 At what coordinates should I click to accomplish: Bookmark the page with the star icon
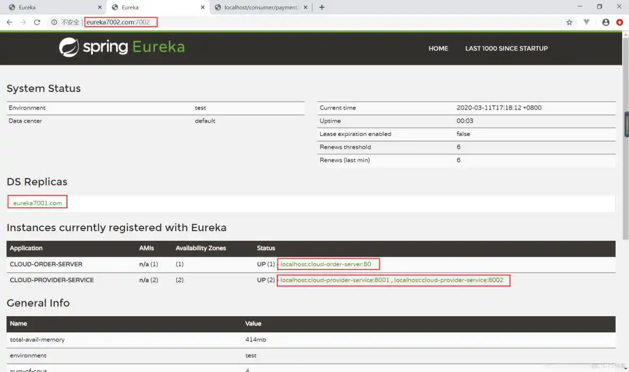point(569,22)
